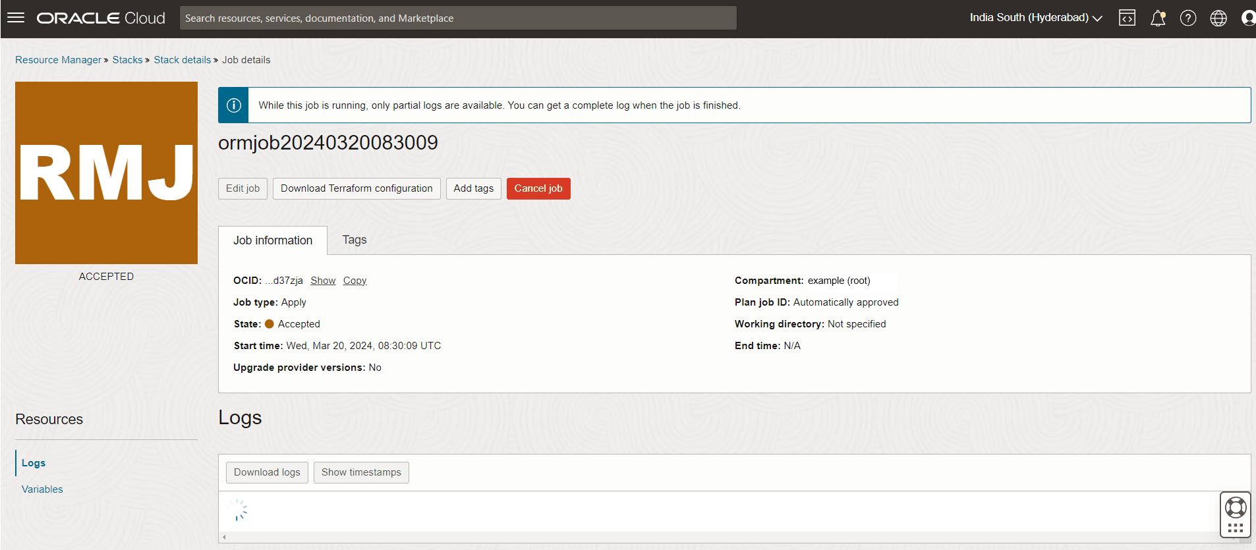Open the hamburger navigation menu
This screenshot has height=550, width=1256.
click(x=16, y=18)
